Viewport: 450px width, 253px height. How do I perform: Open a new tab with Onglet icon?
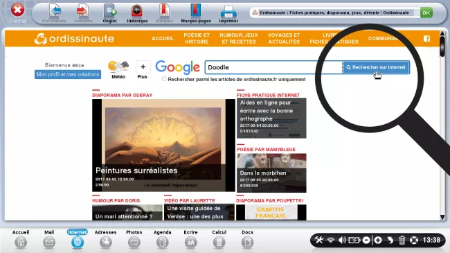click(109, 13)
